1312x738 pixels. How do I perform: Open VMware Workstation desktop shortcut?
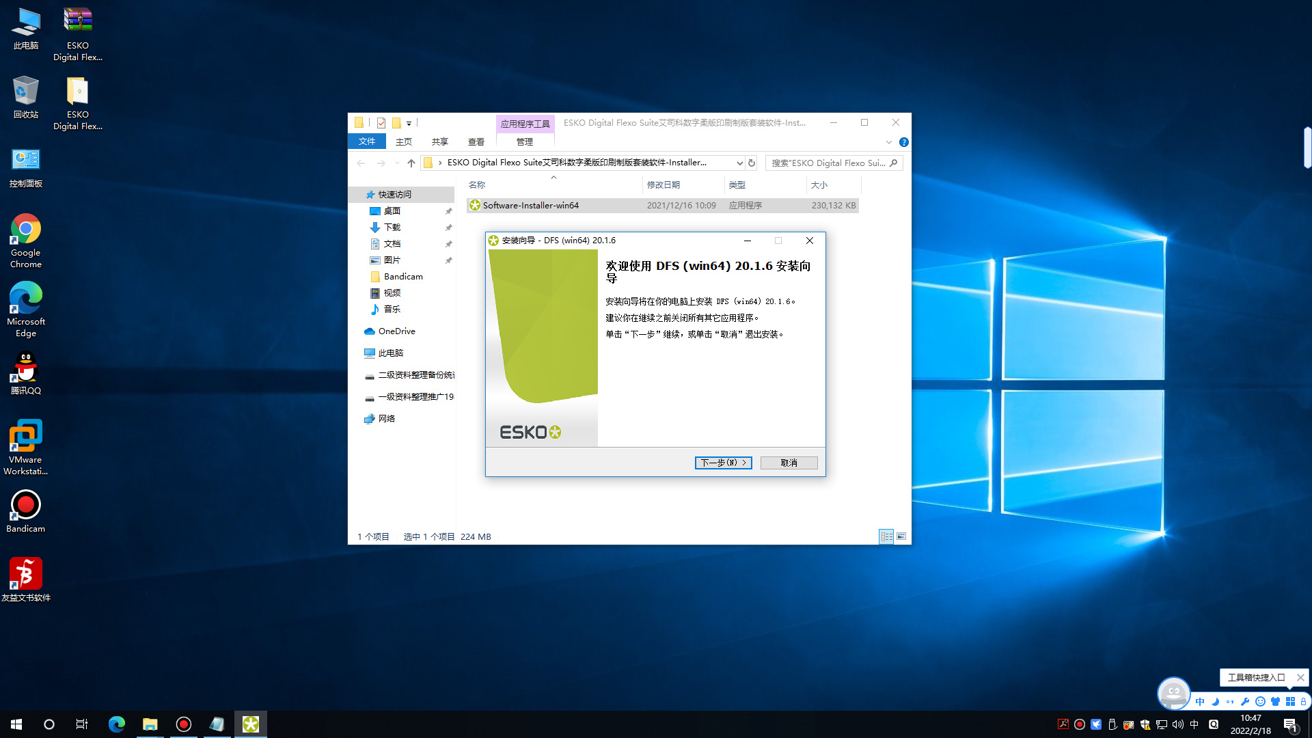pyautogui.click(x=26, y=448)
